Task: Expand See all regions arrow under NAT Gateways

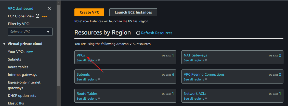Action: (x=206, y=61)
